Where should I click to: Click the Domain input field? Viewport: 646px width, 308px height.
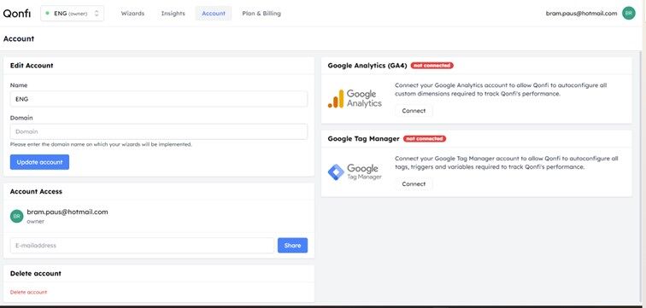pos(159,131)
